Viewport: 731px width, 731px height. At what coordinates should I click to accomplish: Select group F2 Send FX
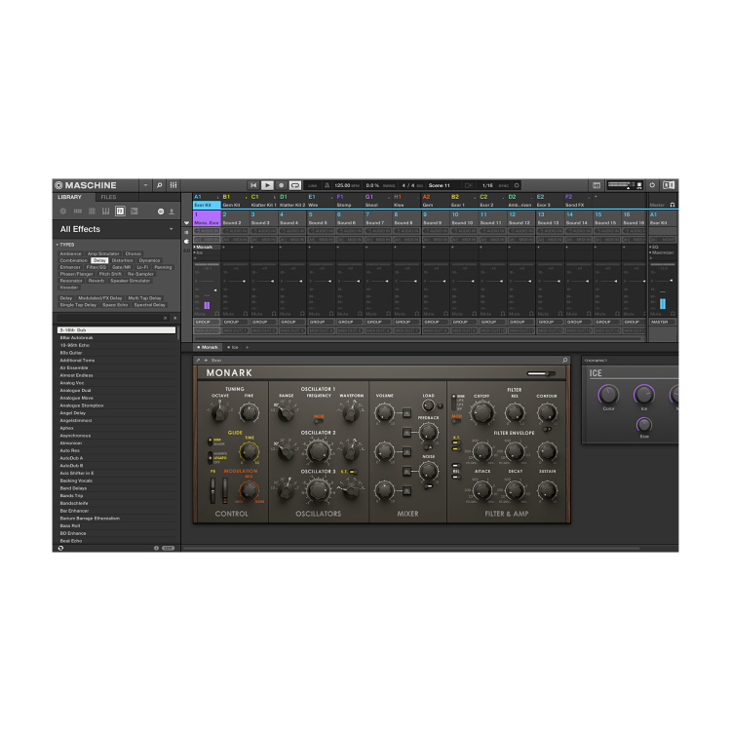click(x=577, y=201)
